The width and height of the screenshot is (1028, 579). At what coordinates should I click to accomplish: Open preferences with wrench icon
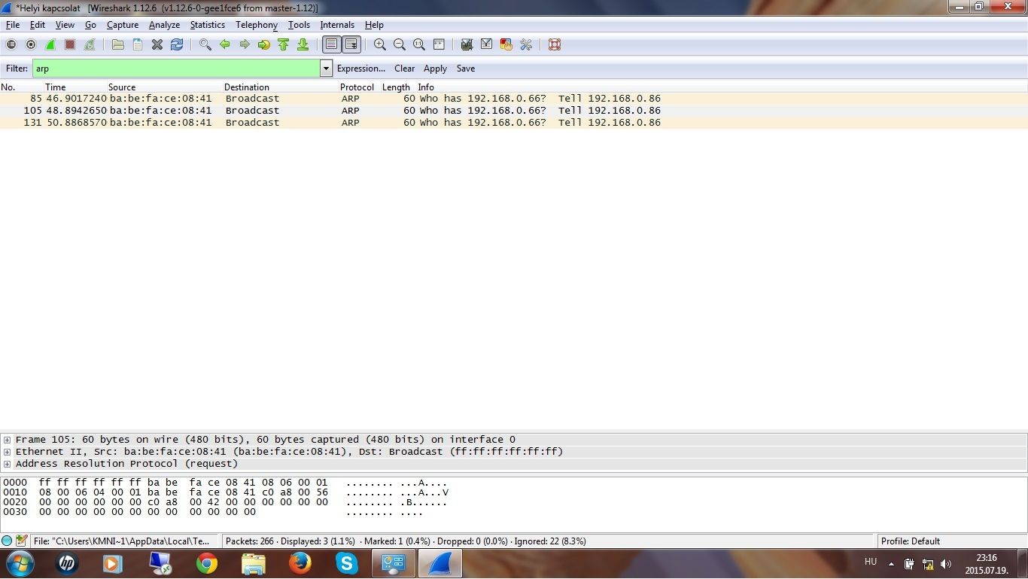(x=526, y=44)
